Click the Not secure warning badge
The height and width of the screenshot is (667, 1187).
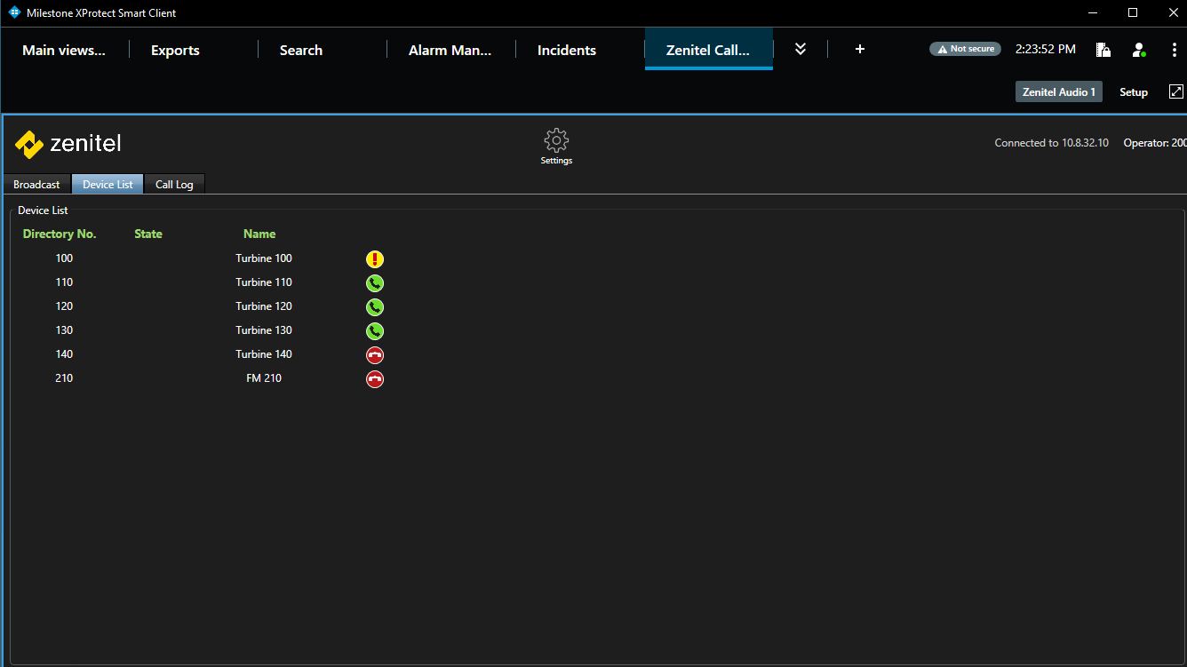[x=965, y=50]
